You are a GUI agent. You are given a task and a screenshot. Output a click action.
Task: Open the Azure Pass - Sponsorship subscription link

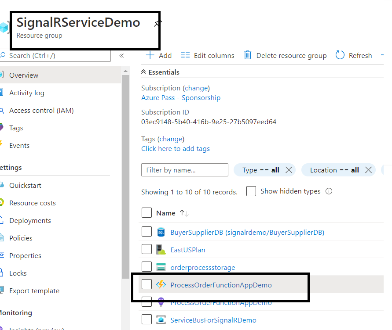[181, 98]
